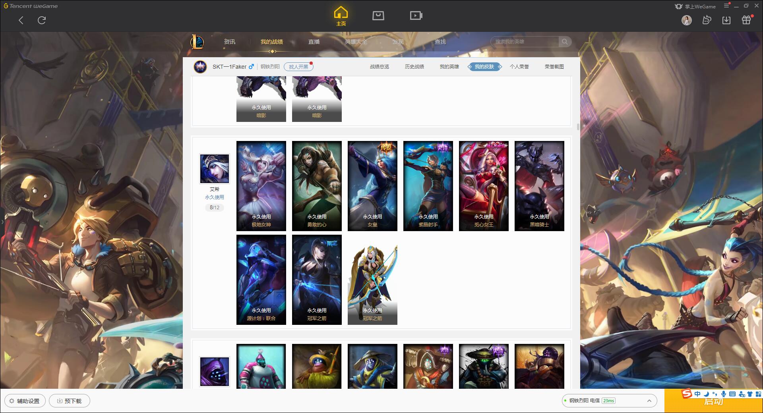
Task: Select the 我的皮肤 sub-tab
Action: [484, 67]
